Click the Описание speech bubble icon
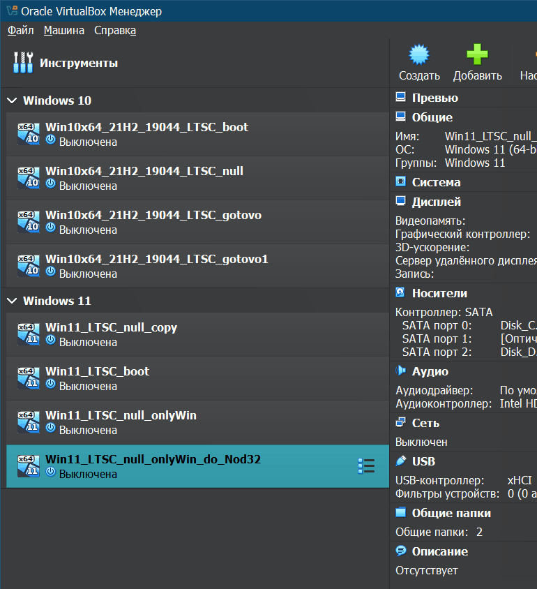This screenshot has height=589, width=537. [x=401, y=551]
